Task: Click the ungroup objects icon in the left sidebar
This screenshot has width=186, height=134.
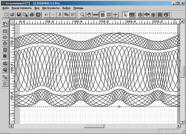Action: (x=5, y=70)
